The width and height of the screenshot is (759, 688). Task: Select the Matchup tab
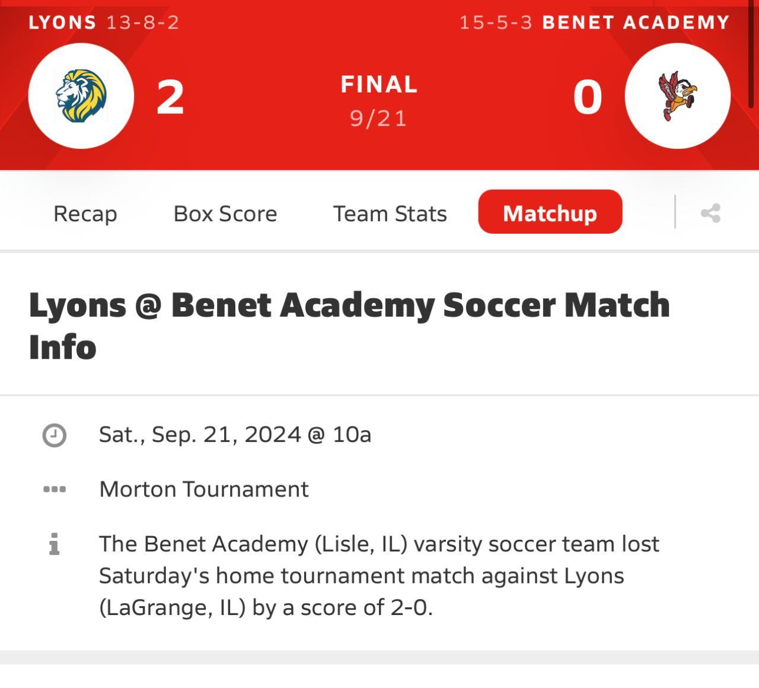550,212
